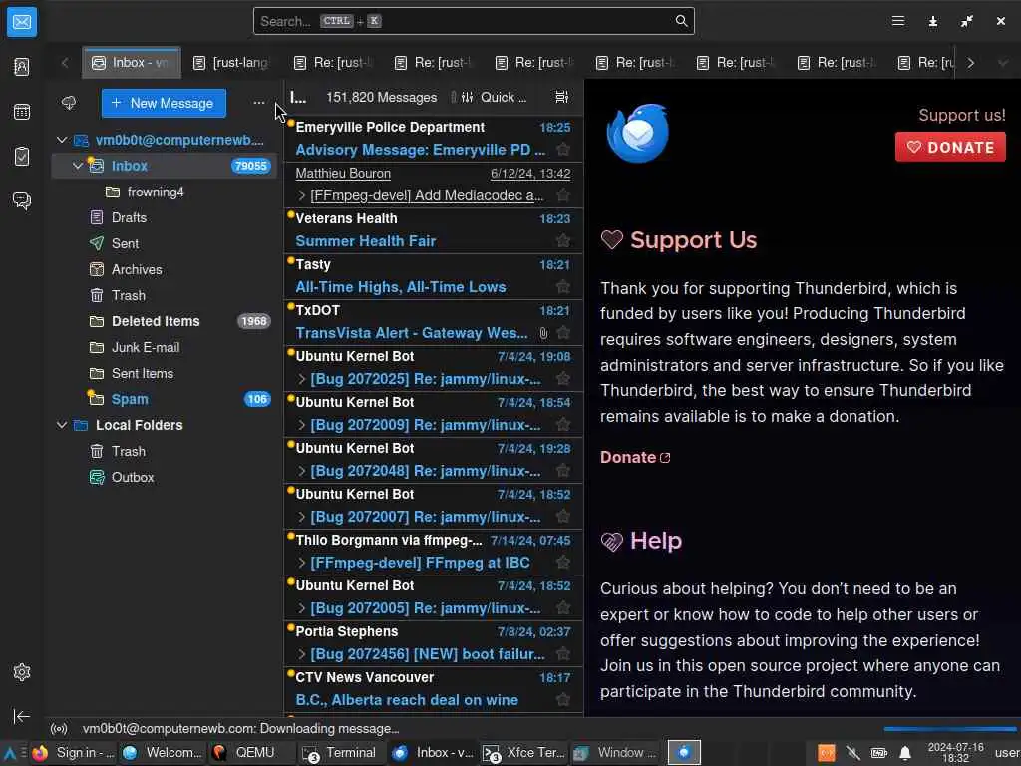The height and width of the screenshot is (766, 1021).
Task: Click the download progress bar in status bar
Action: click(x=950, y=729)
